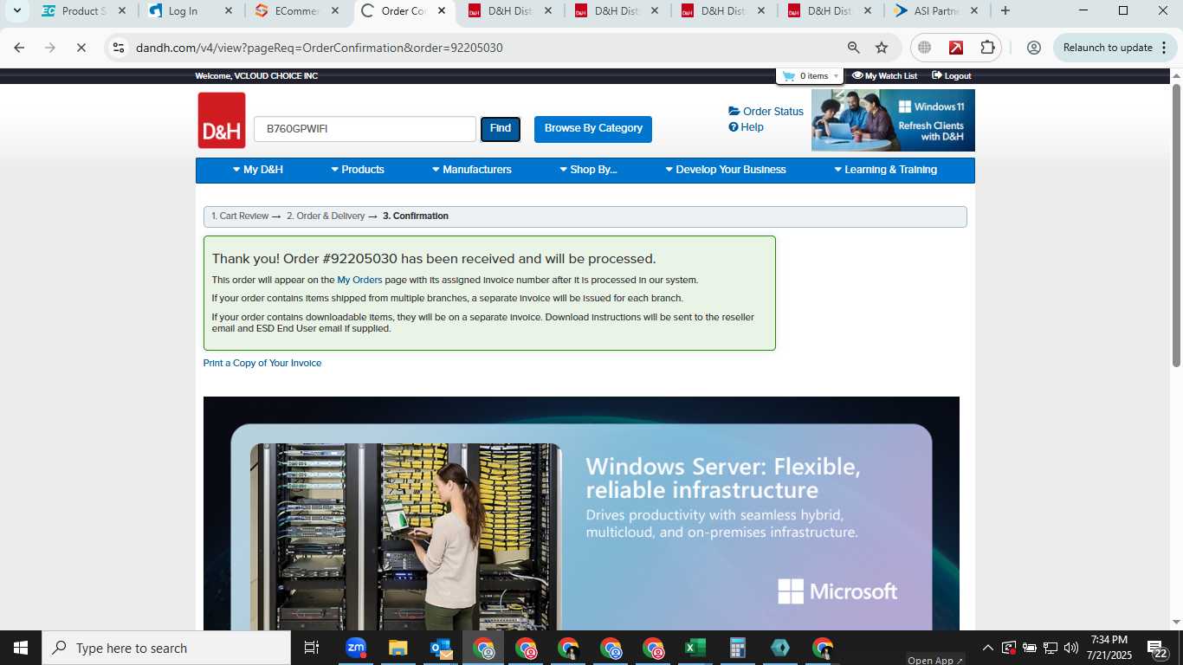Close the Log In tab
This screenshot has width=1183, height=665.
coord(228,11)
